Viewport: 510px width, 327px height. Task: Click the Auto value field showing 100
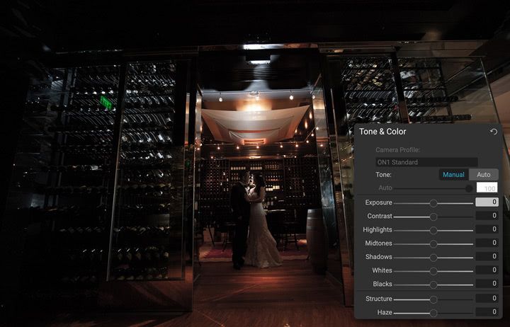click(487, 188)
